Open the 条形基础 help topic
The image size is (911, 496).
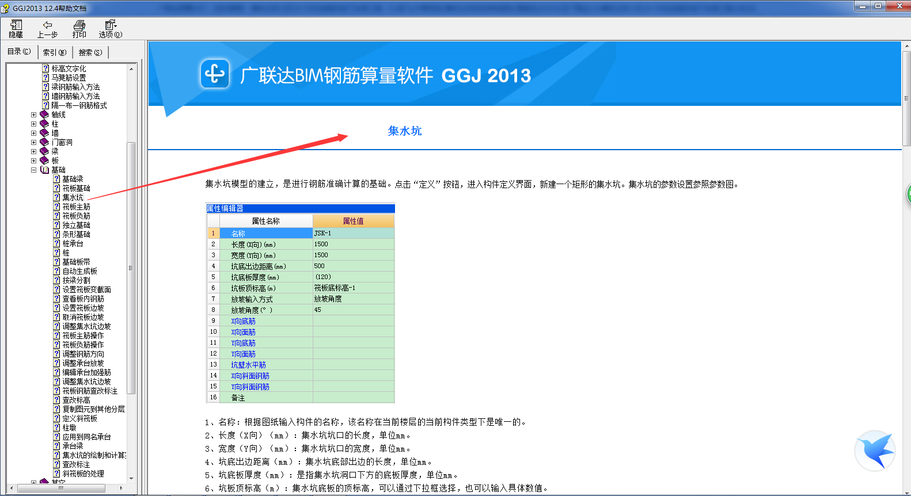tap(76, 234)
